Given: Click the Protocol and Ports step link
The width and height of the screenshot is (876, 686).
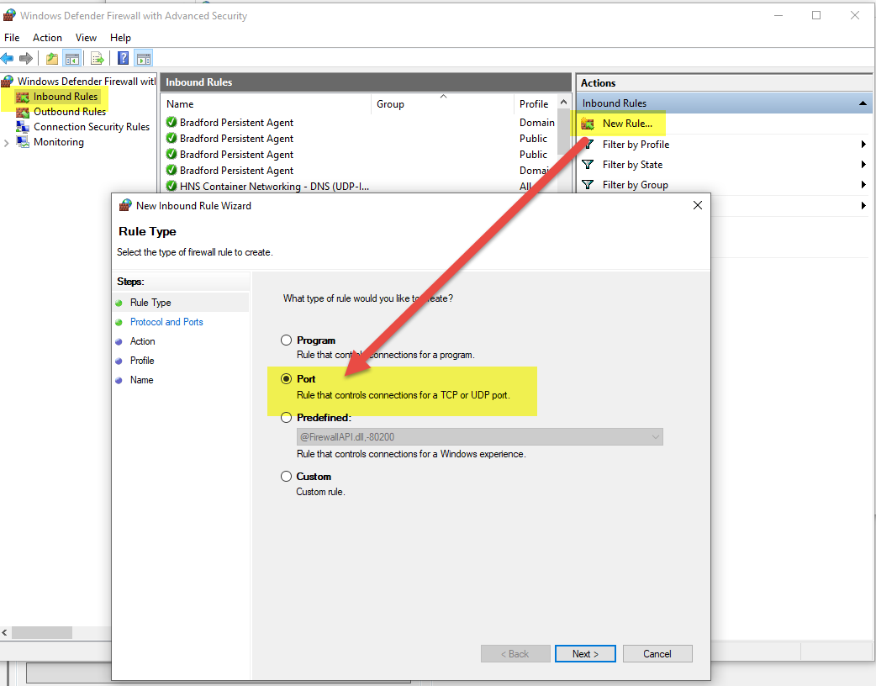Looking at the screenshot, I should [166, 322].
